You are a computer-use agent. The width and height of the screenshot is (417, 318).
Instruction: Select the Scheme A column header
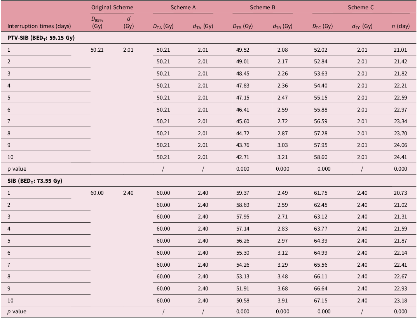183,7
